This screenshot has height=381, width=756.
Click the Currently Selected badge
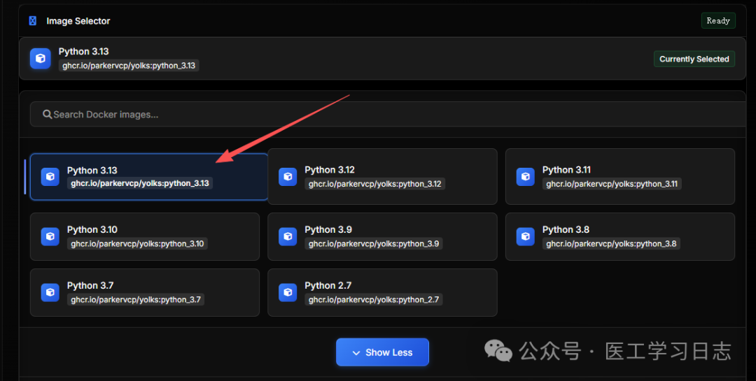[694, 59]
